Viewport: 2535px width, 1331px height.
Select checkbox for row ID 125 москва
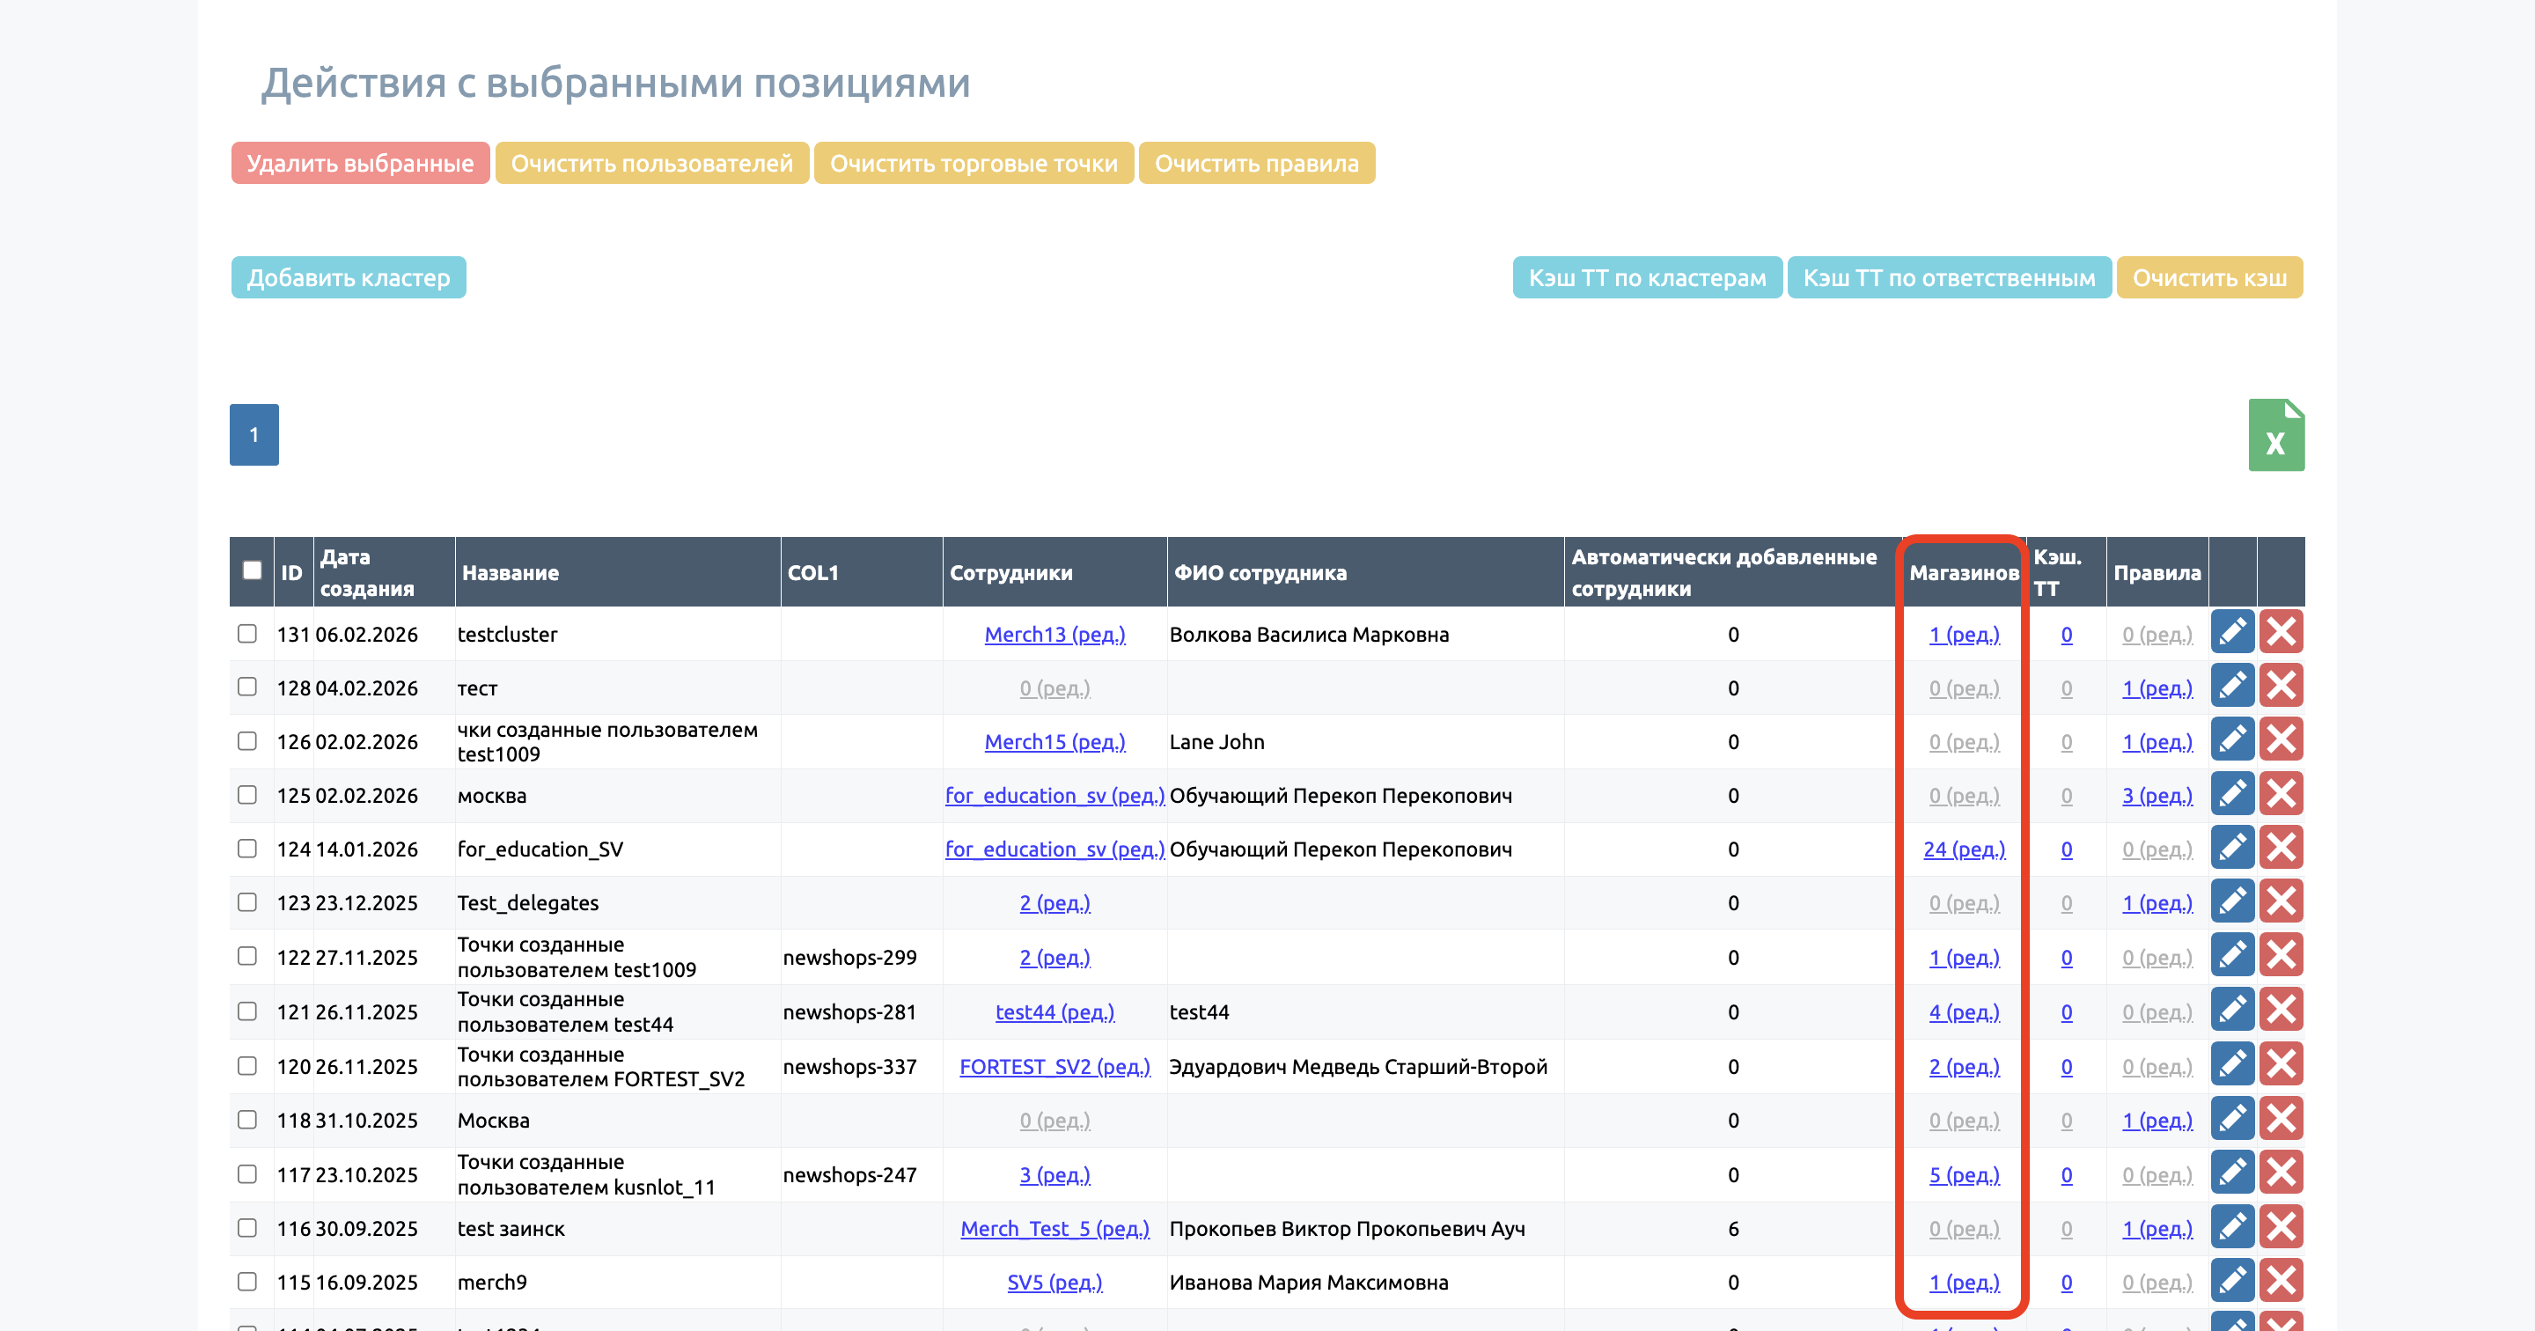(247, 795)
